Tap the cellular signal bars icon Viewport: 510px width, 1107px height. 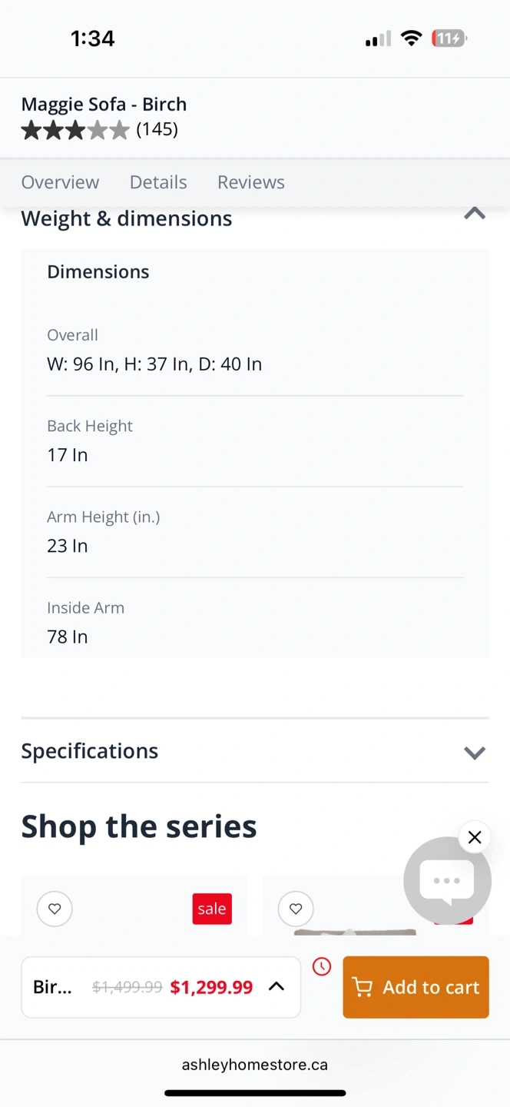(x=378, y=38)
